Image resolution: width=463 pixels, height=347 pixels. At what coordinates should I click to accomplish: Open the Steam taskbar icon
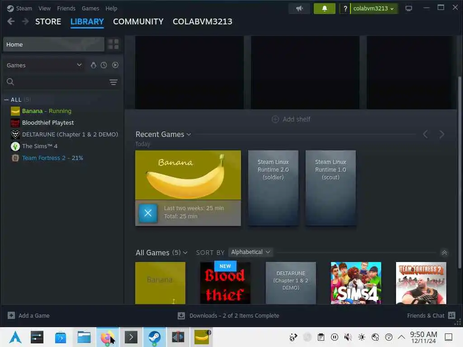155,337
